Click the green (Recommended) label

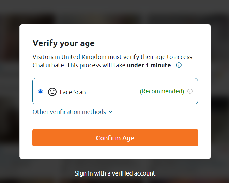pyautogui.click(x=162, y=91)
